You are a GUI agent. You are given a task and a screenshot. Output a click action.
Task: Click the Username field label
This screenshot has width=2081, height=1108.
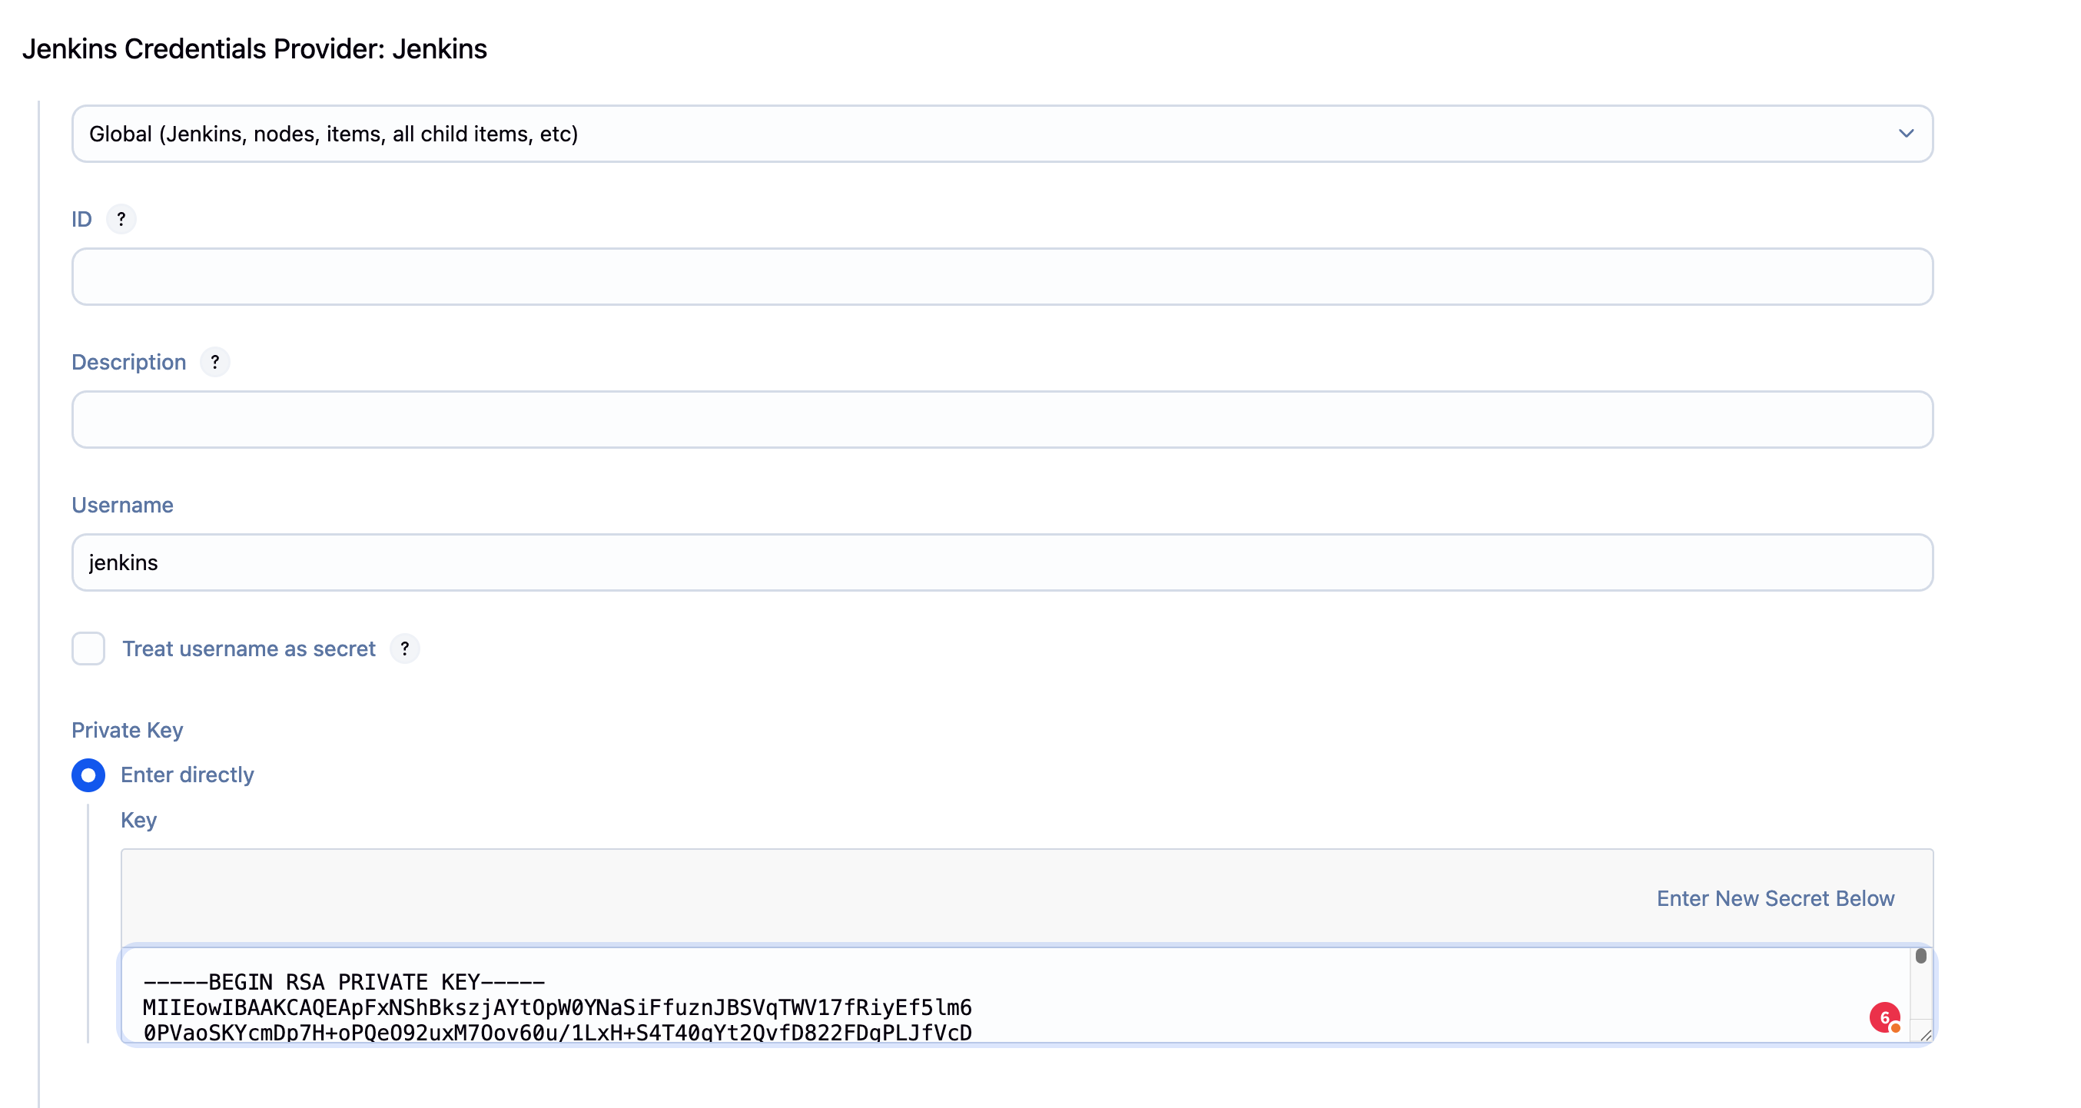123,505
